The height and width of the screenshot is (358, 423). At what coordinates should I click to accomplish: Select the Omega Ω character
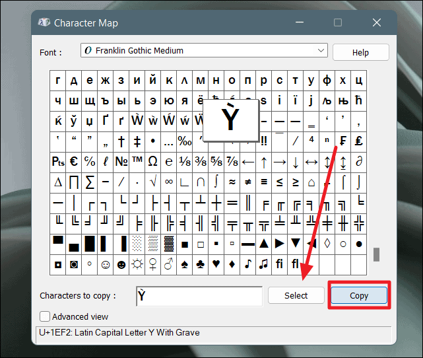coord(152,162)
